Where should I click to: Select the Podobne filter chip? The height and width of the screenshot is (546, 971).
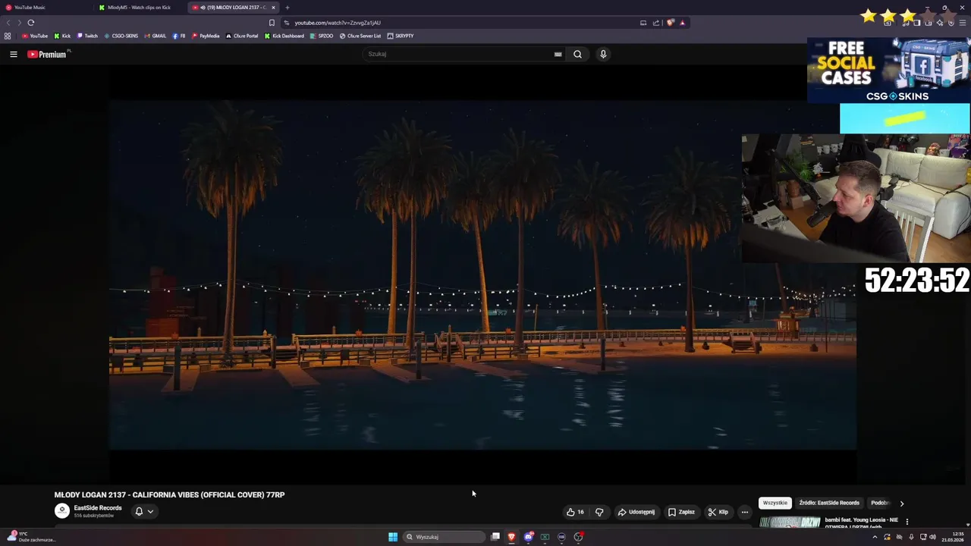tap(880, 503)
